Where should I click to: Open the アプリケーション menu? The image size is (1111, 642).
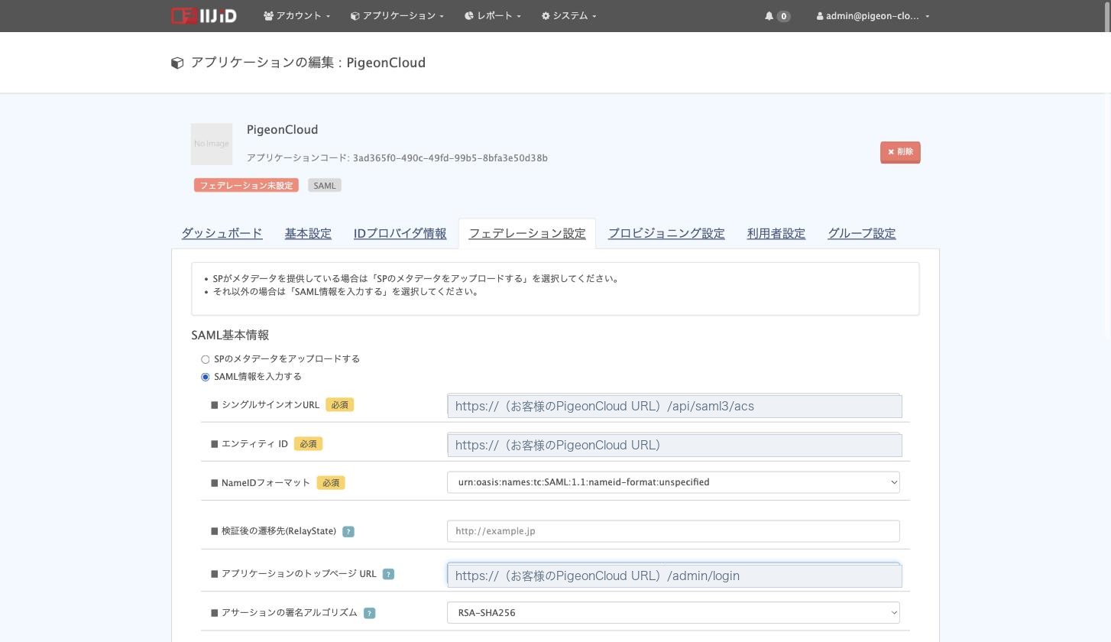pos(397,16)
